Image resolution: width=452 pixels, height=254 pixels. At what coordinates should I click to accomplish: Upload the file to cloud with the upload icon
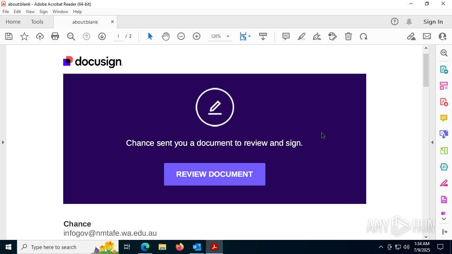(x=40, y=36)
